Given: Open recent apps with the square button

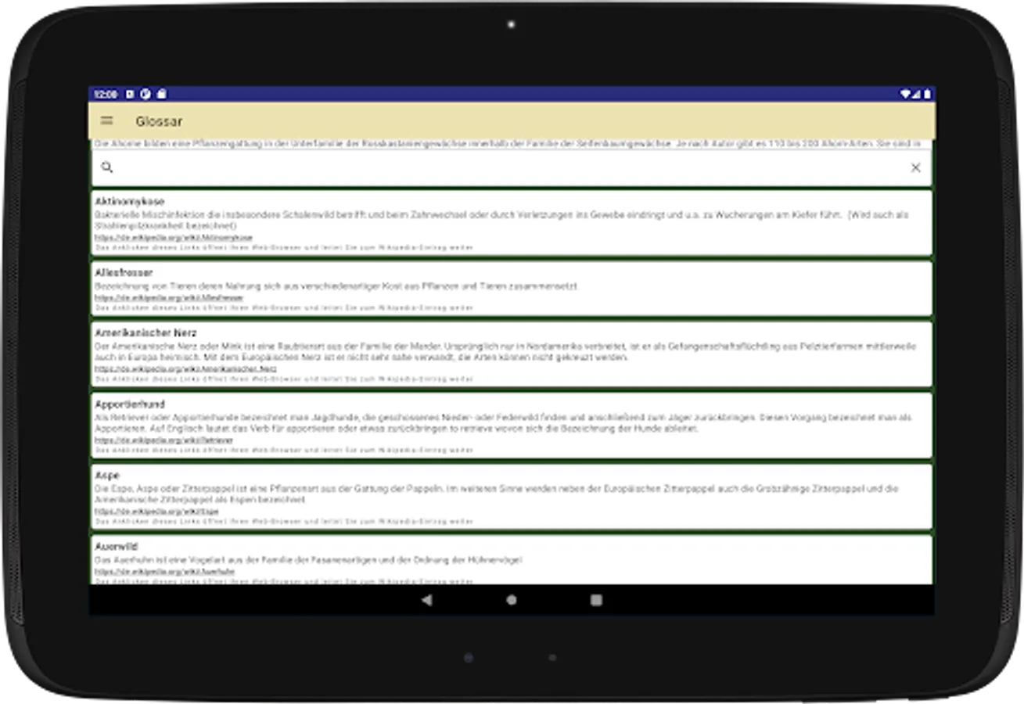Looking at the screenshot, I should point(596,600).
